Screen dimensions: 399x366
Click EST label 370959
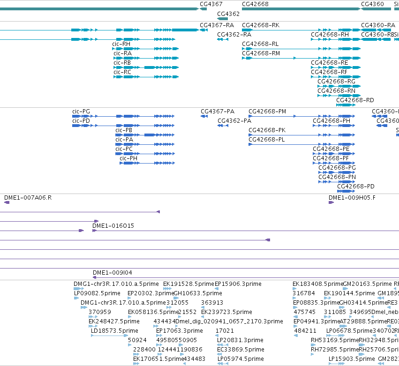click(x=100, y=312)
